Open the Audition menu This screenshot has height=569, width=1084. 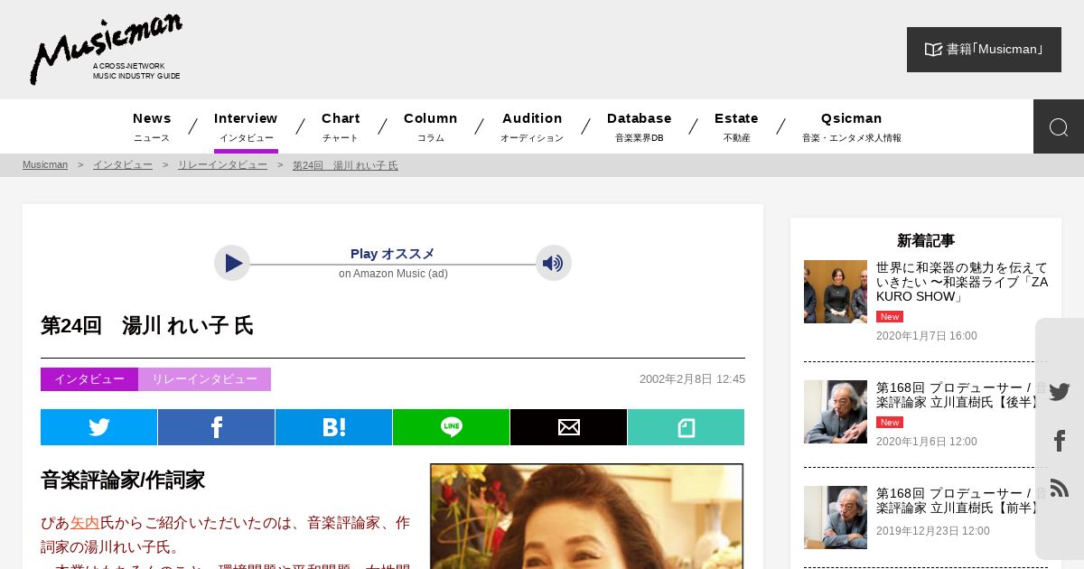click(x=532, y=126)
